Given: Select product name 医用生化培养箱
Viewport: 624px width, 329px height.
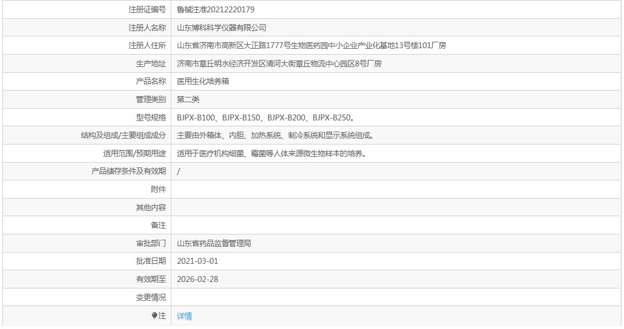Looking at the screenshot, I should pyautogui.click(x=203, y=82).
